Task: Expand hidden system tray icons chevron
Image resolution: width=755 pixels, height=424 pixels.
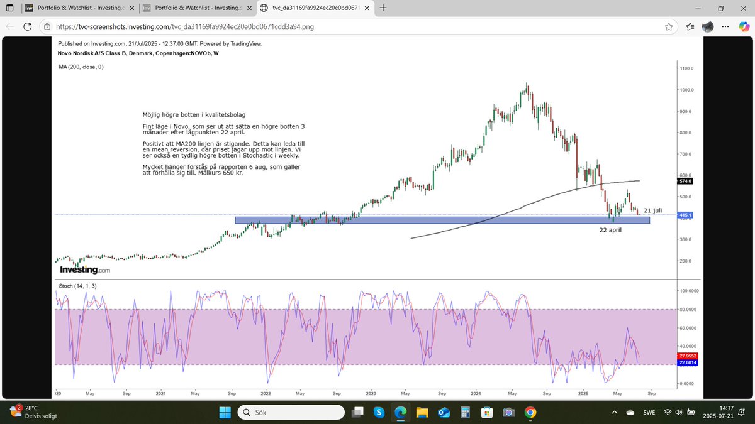Action: [614, 412]
